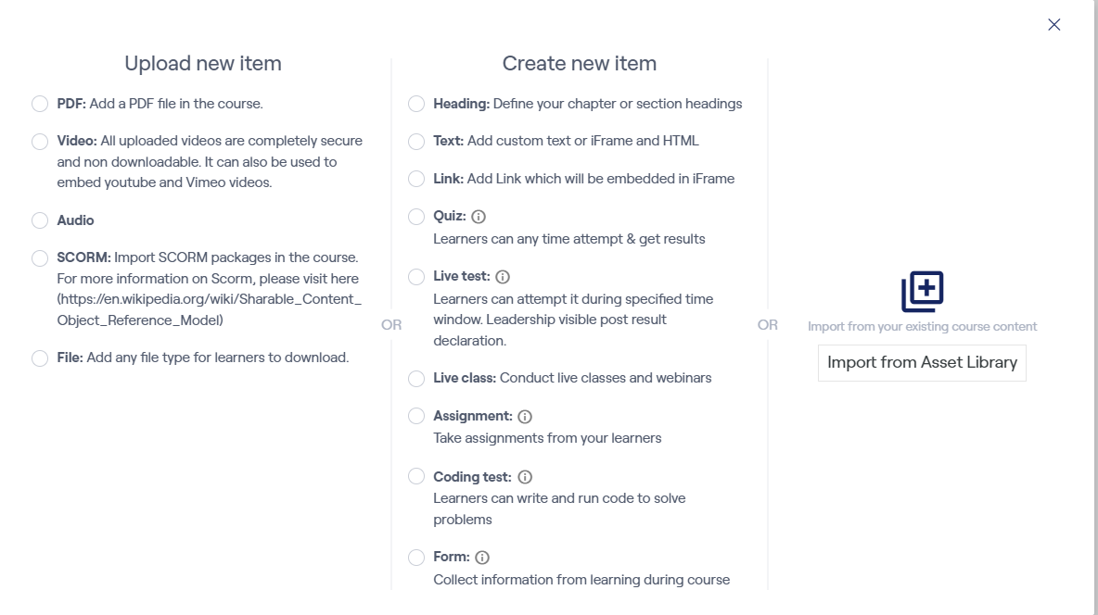Image resolution: width=1098 pixels, height=615 pixels.
Task: Click the info icon beside Live test
Action: [x=503, y=277]
